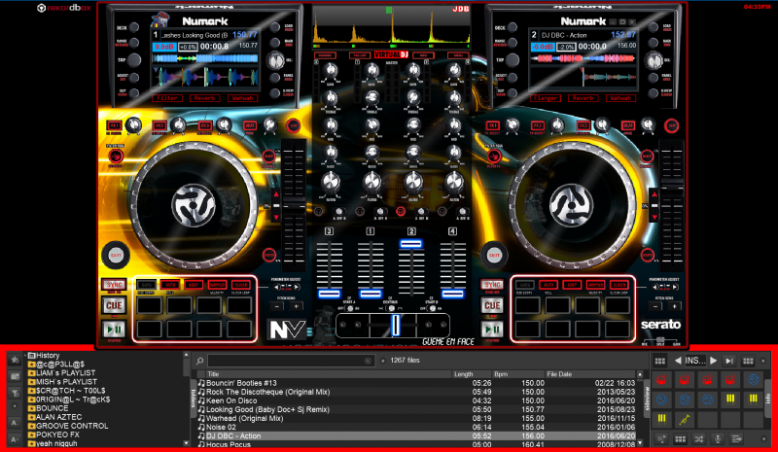Sort tracks by the Length column header
778x452 pixels.
click(472, 374)
